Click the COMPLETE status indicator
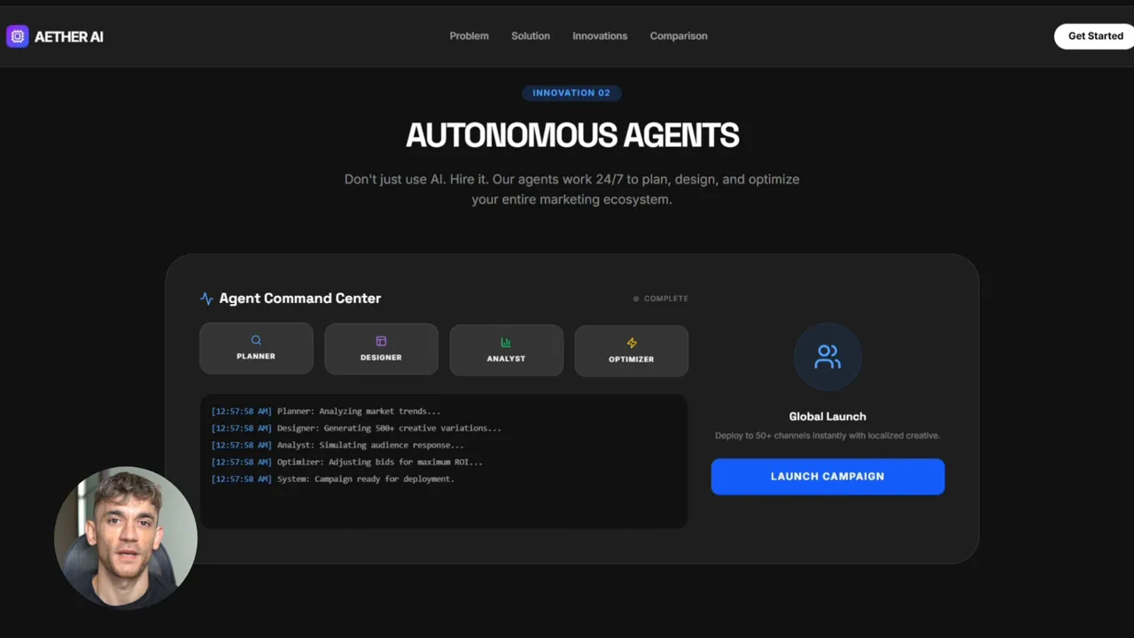Screen dimensions: 1134x638 (x=661, y=299)
